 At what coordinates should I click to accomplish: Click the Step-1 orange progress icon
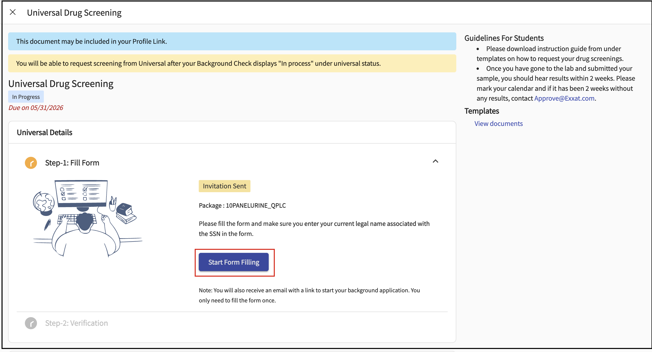[31, 163]
